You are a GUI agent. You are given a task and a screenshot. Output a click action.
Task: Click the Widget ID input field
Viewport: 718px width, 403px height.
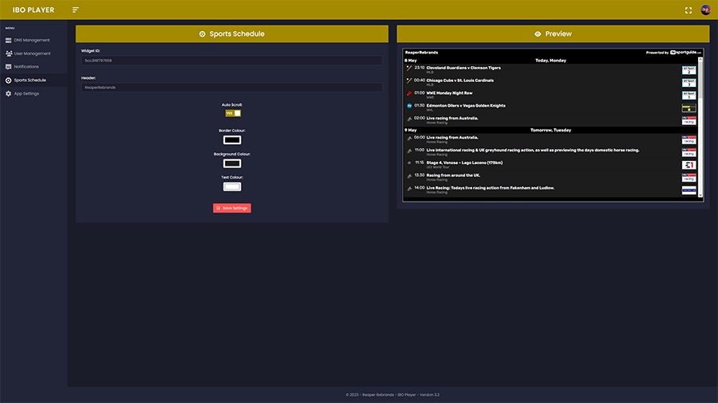click(231, 61)
